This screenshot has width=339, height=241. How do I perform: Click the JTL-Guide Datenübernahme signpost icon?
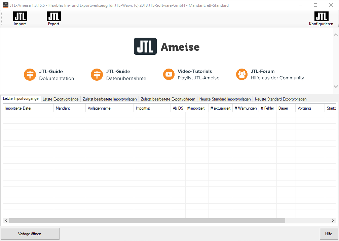pos(97,75)
